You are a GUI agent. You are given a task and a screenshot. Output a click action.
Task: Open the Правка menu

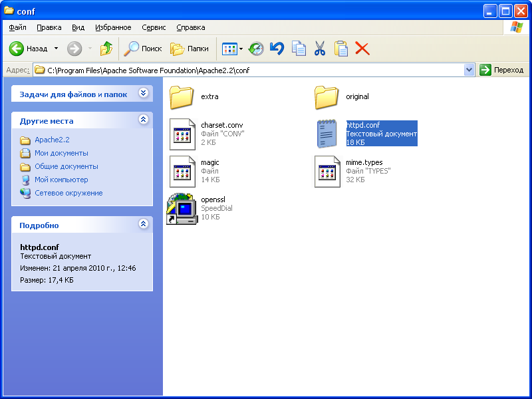point(49,27)
